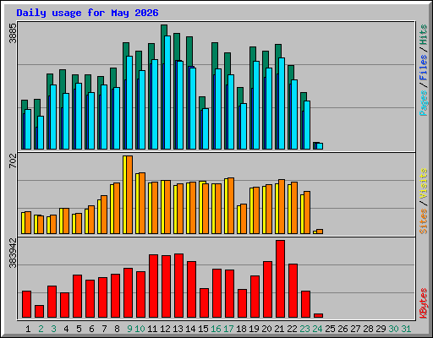Click the '702' middle axis value
This screenshot has width=433, height=338.
[13, 161]
